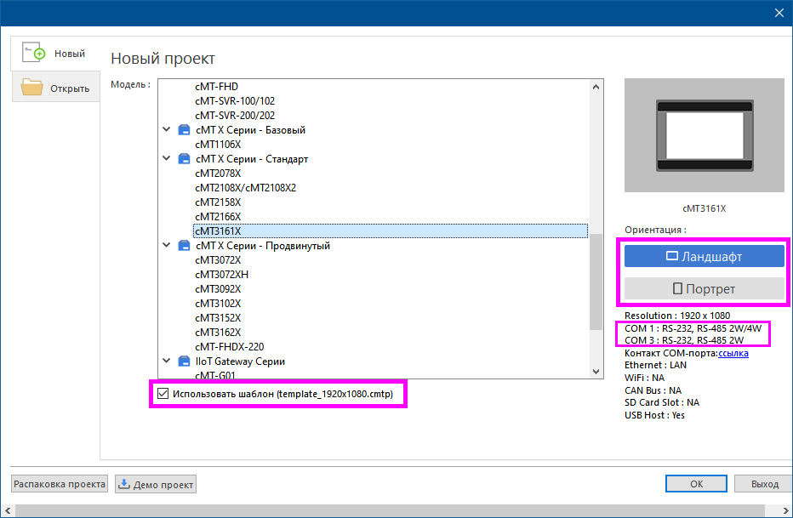793x518 pixels.
Task: Switch to the Новый tab
Action: pyautogui.click(x=55, y=53)
